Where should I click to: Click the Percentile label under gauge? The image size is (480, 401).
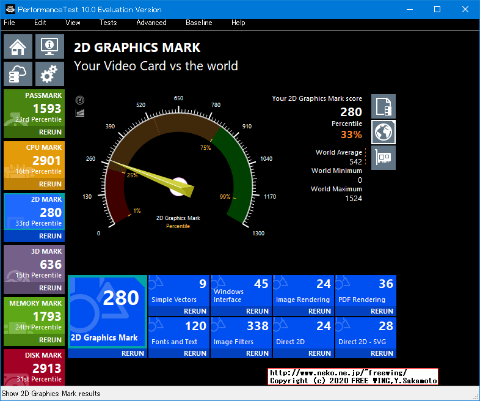pyautogui.click(x=178, y=226)
